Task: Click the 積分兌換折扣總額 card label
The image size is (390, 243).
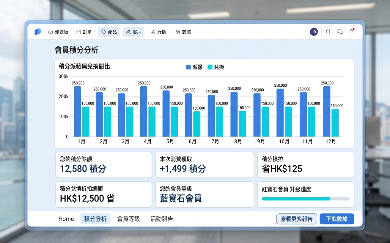Action: click(x=81, y=189)
